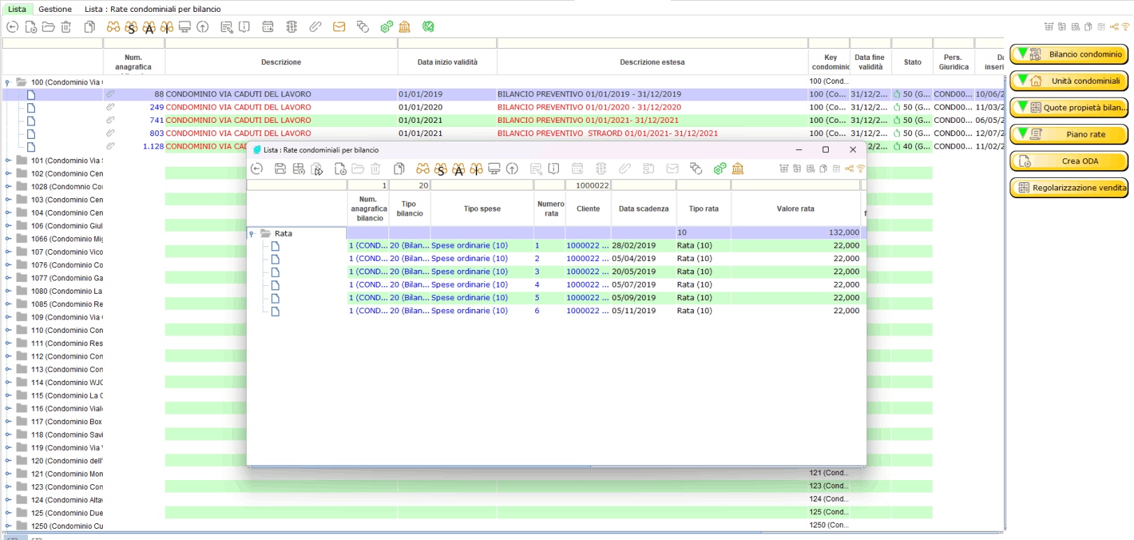
Task: Click the Valore rata column header in dialog
Action: [795, 209]
